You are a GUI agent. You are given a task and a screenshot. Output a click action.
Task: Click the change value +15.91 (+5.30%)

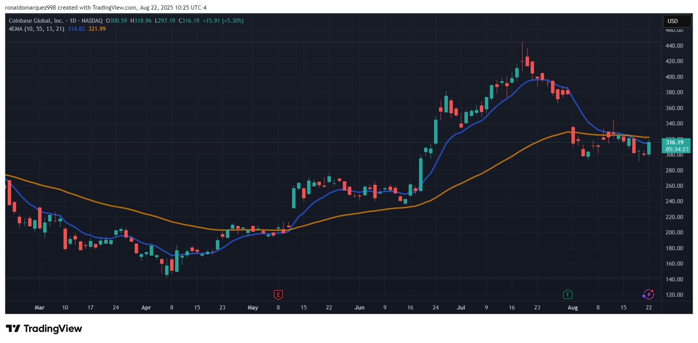[223, 21]
